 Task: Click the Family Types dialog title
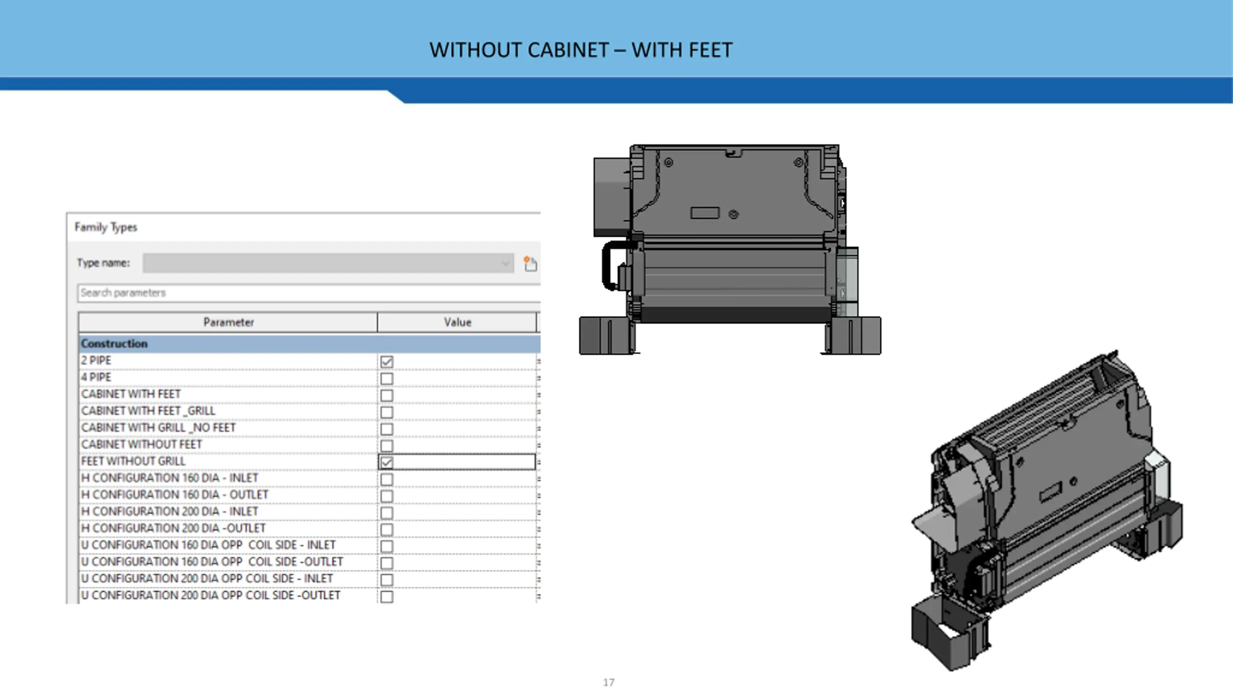(x=106, y=227)
